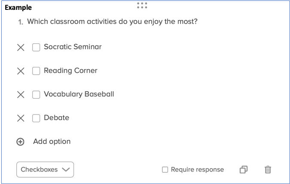This screenshot has height=184, width=290.
Task: Delete the Debate option
Action: 21,118
